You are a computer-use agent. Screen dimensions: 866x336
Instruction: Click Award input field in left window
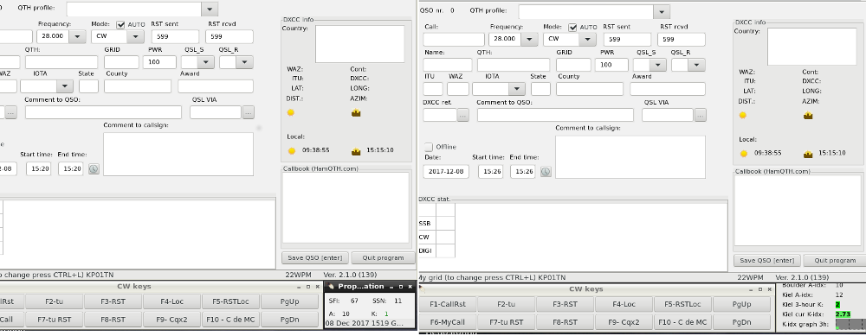coord(216,86)
